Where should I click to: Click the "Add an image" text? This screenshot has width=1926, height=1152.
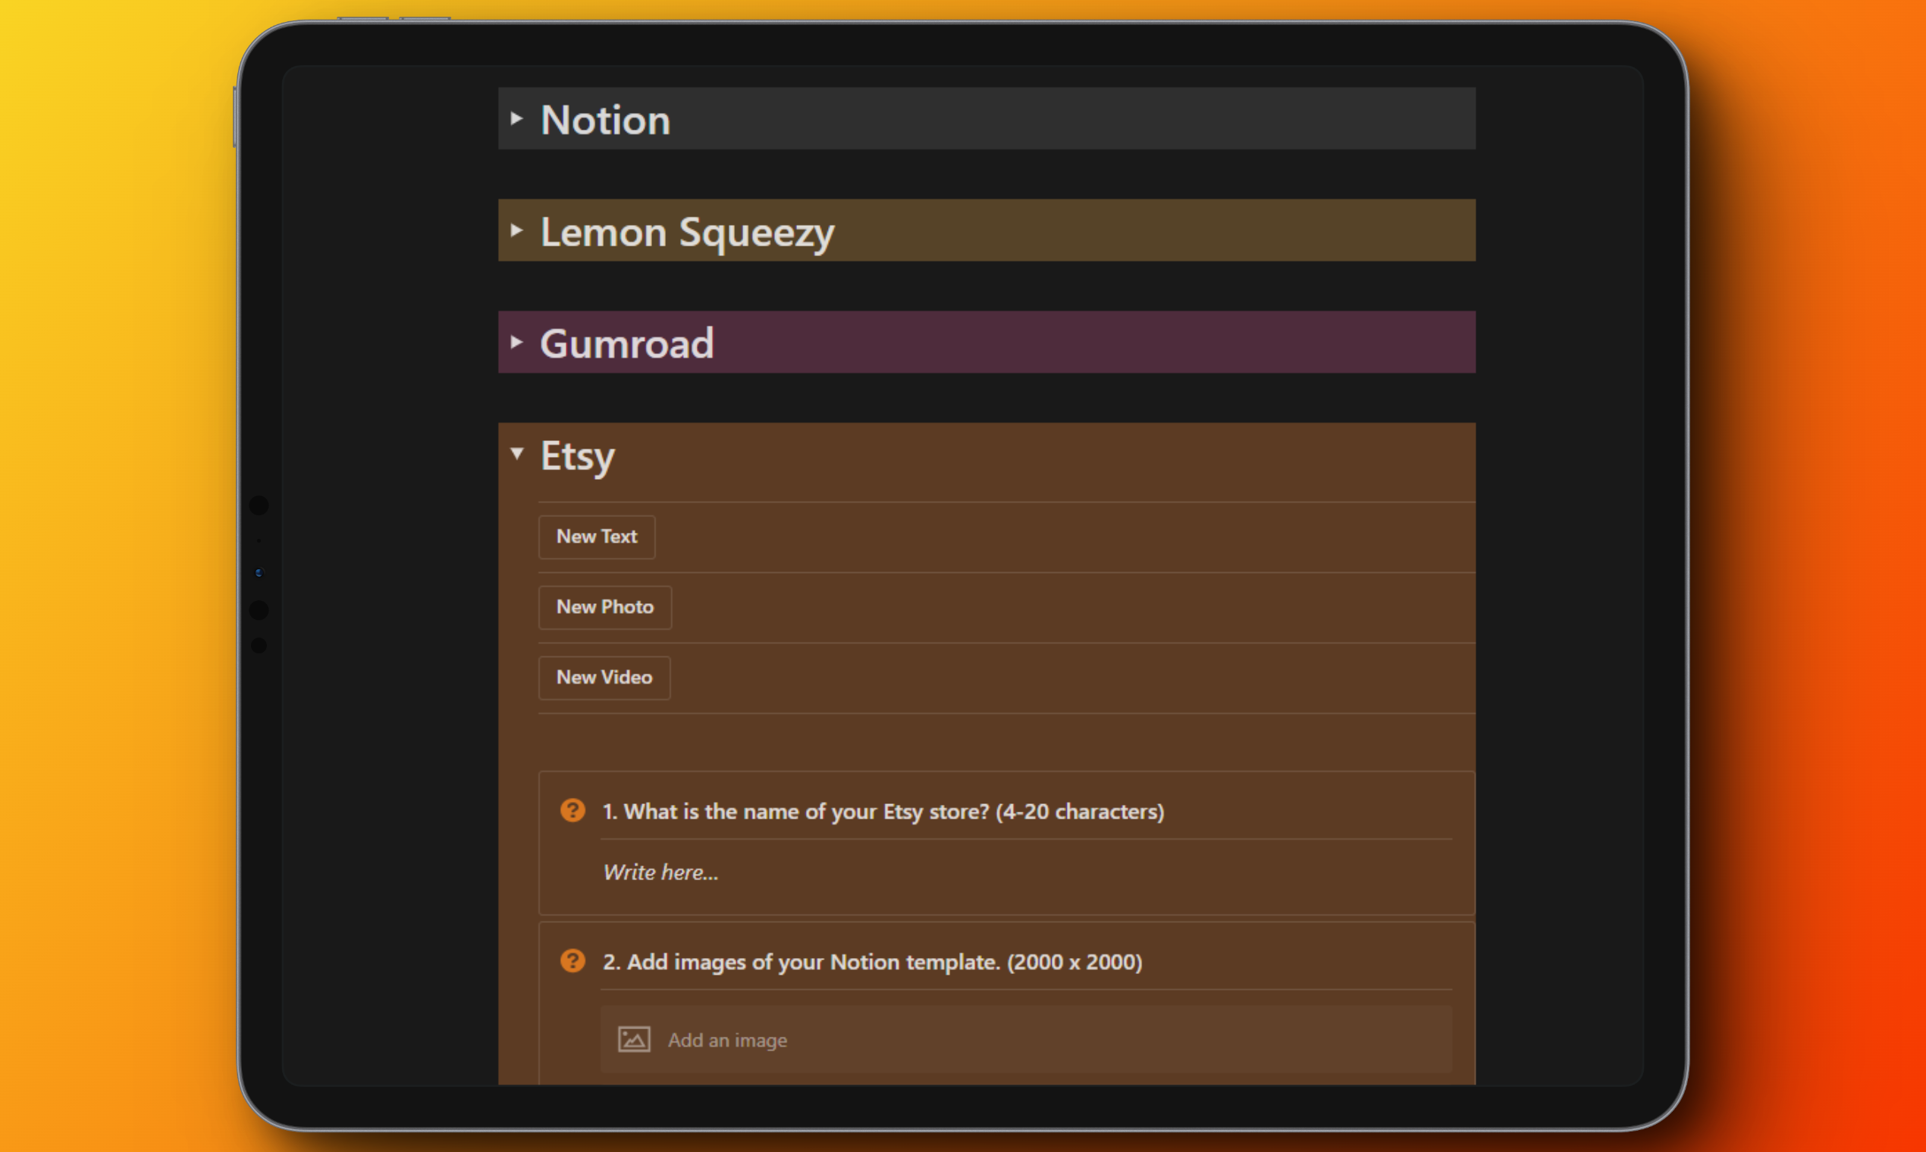click(727, 1041)
